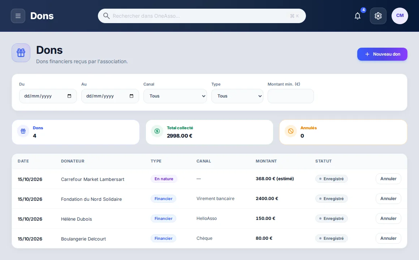
Task: Click the 2998.00 € total collected value
Action: click(180, 136)
